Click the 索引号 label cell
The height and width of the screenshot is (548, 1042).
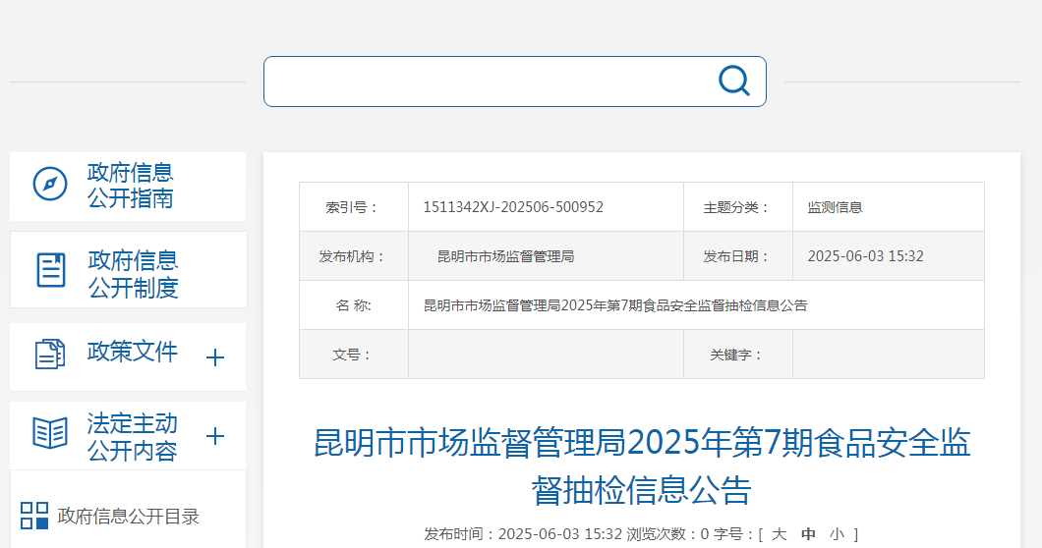(354, 207)
